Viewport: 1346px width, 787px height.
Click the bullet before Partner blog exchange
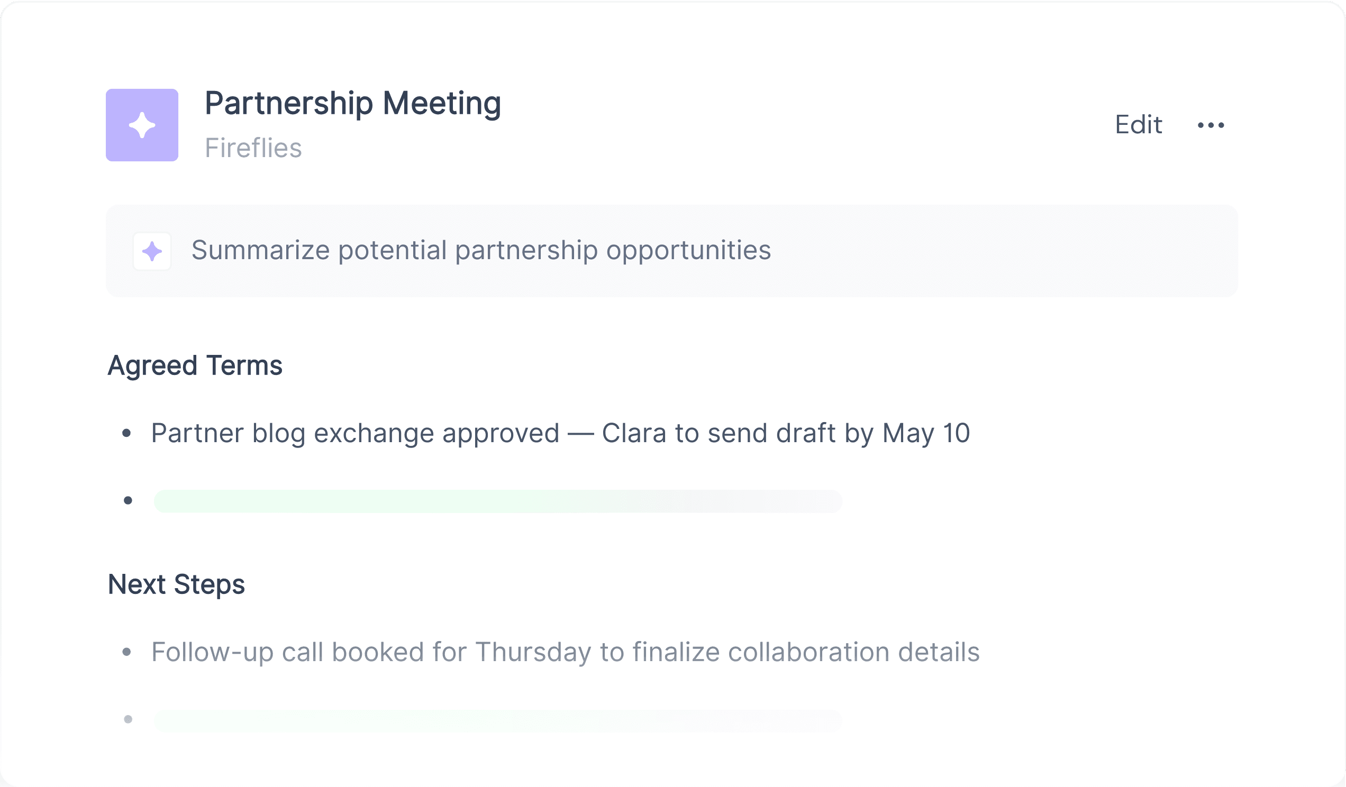pos(126,433)
